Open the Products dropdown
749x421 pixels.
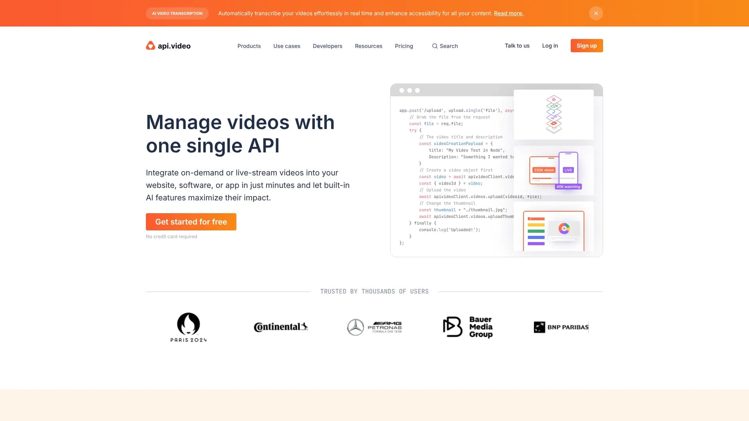pyautogui.click(x=249, y=46)
